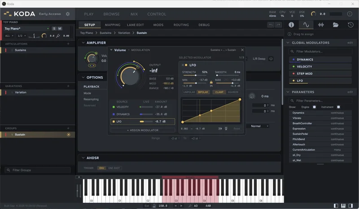
Task: Toggle the right sidebar layout icon
Action: point(350,206)
